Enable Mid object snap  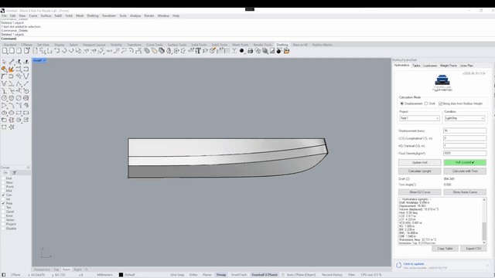(x=3, y=191)
